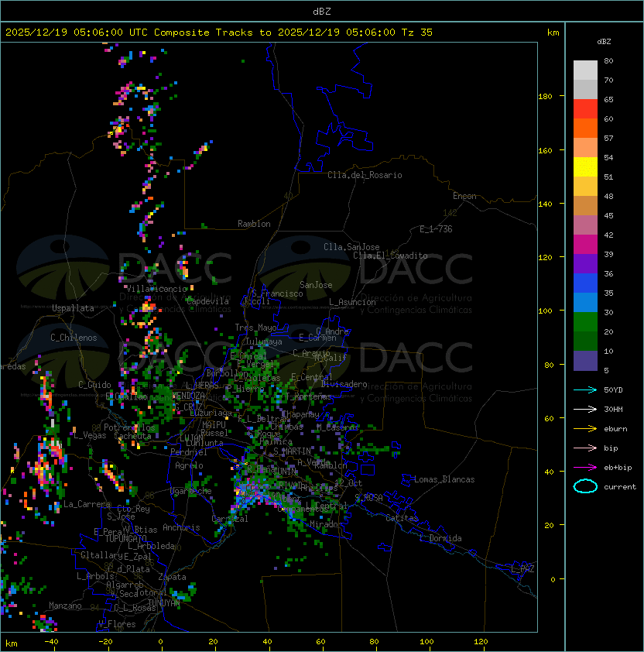Select the light gray 70-80 dBZ swatch
Image resolution: width=644 pixels, height=652 pixels.
[x=585, y=70]
